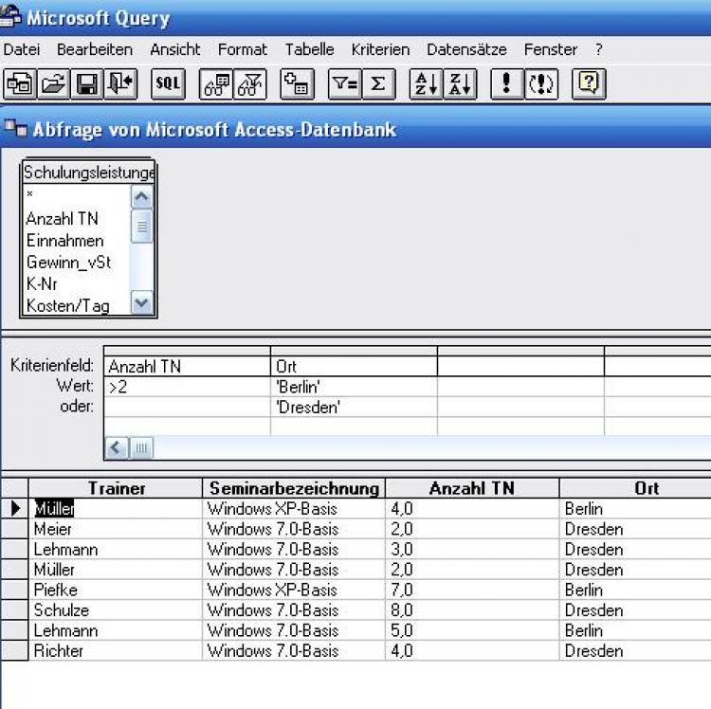The image size is (711, 709).
Task: Toggle the Auto Query icon
Action: pos(540,83)
